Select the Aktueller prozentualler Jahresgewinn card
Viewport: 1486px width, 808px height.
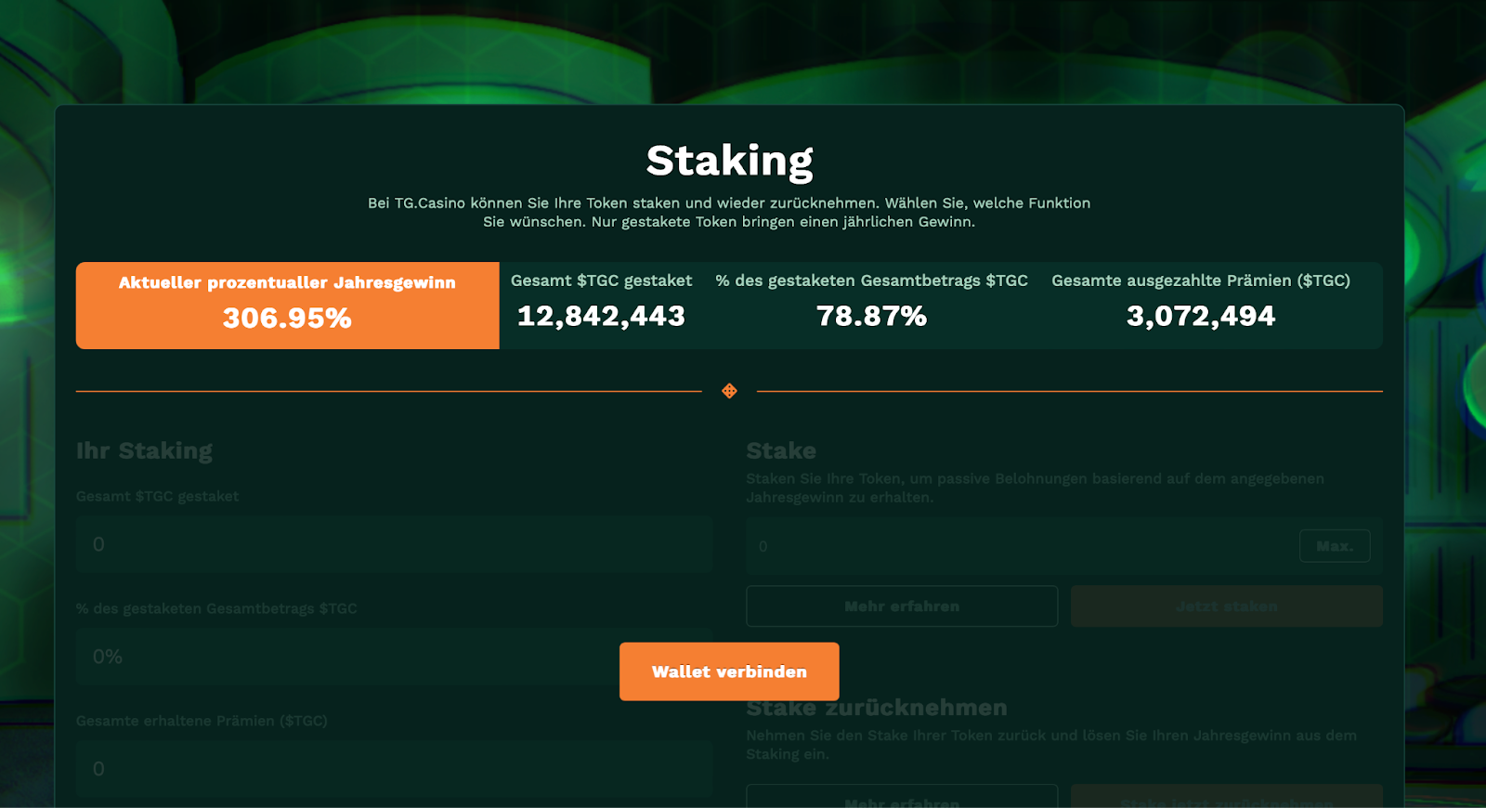pyautogui.click(x=288, y=306)
